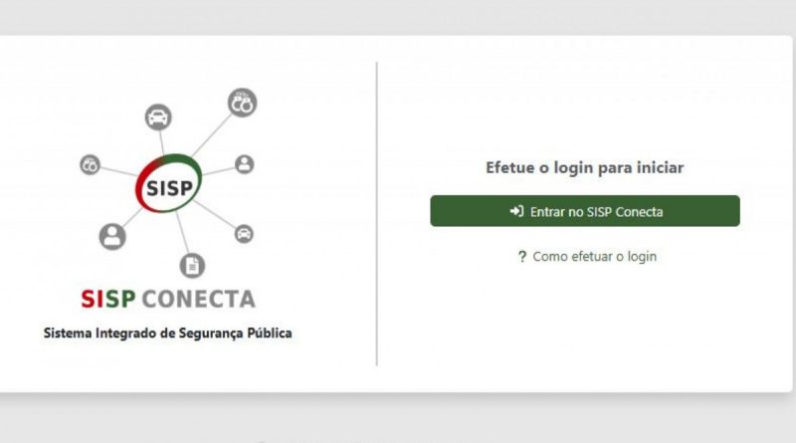Click the small car icon at lower right
The height and width of the screenshot is (443, 796).
point(244,234)
